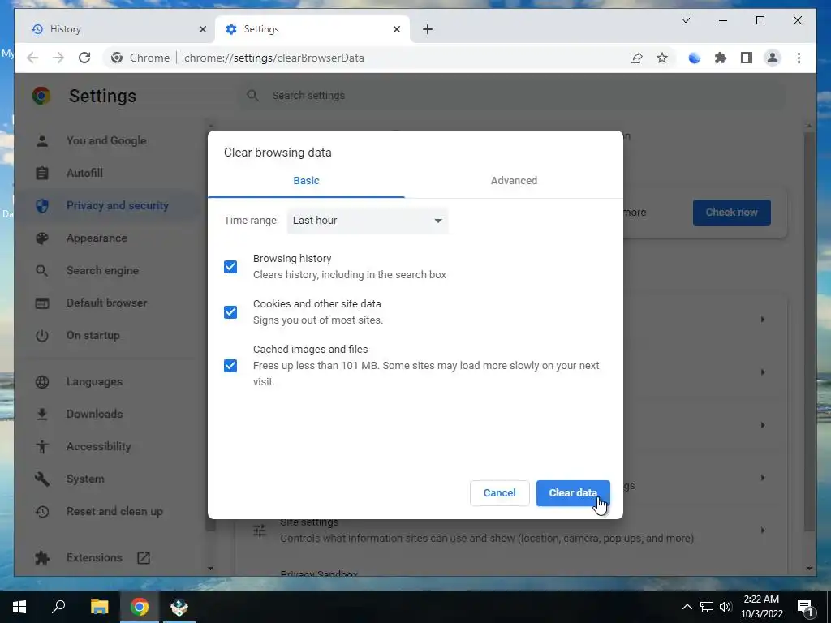This screenshot has height=623, width=831.
Task: Open Chrome three-dot menu
Action: pos(799,58)
